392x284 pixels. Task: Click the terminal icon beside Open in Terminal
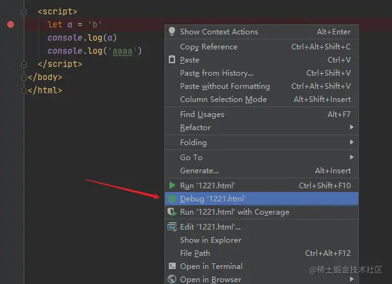pyautogui.click(x=172, y=266)
